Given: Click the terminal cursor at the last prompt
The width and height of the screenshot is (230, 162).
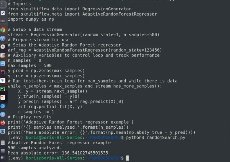Looking at the screenshot, I should click(x=127, y=158).
